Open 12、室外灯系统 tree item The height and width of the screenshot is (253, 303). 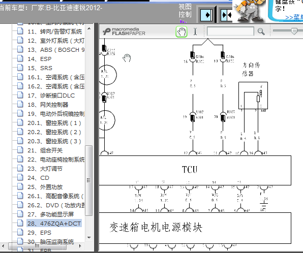click(56, 41)
